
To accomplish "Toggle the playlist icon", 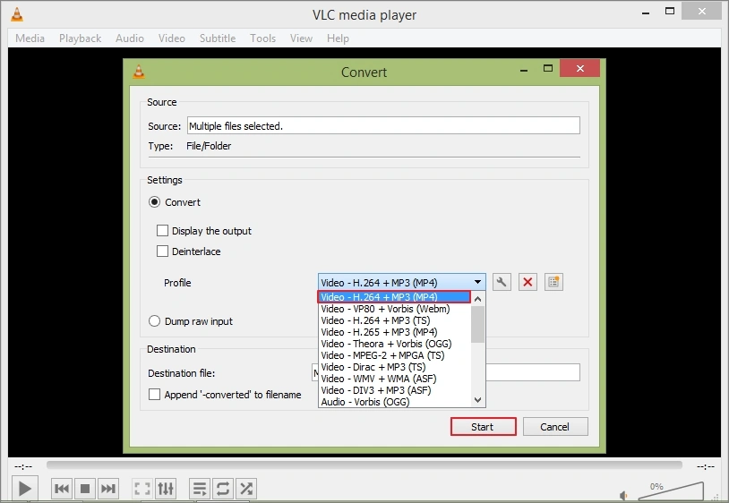I will [x=200, y=489].
